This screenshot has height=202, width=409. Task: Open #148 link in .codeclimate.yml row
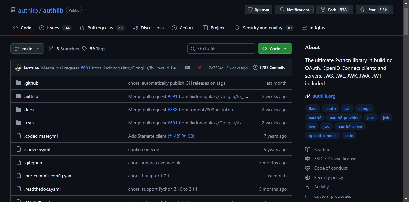pyautogui.click(x=174, y=136)
